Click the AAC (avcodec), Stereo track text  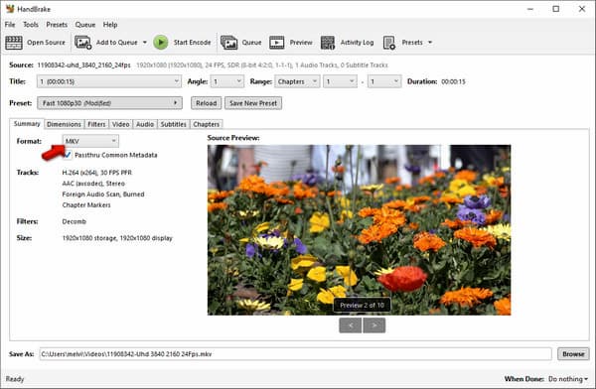pos(93,184)
